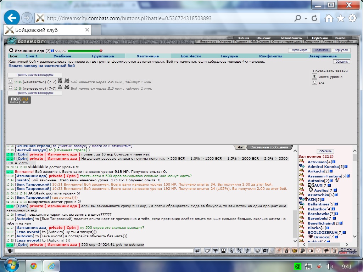Click the floppy disk icon in chat toolbar
Screen dimensions: 363x272
(223, 251)
